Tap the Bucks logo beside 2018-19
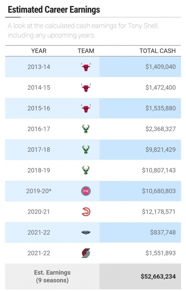Viewport: 186px width, 291px height. [x=86, y=170]
